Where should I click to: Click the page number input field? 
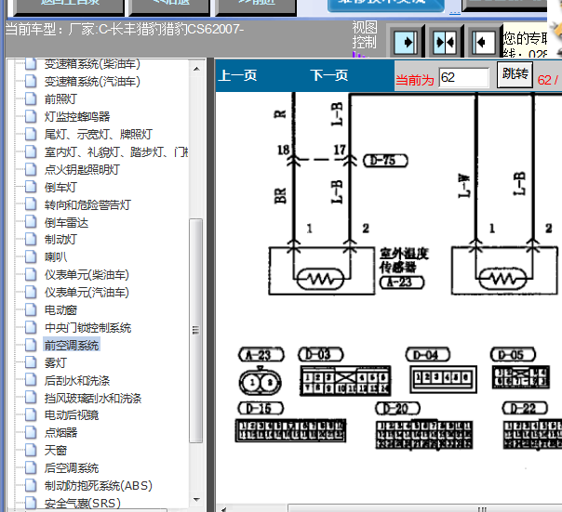click(462, 78)
